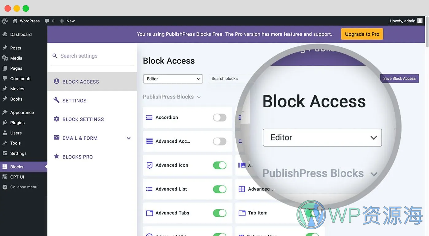This screenshot has width=429, height=236.
Task: Click the Tools wrench icon
Action: [5, 143]
